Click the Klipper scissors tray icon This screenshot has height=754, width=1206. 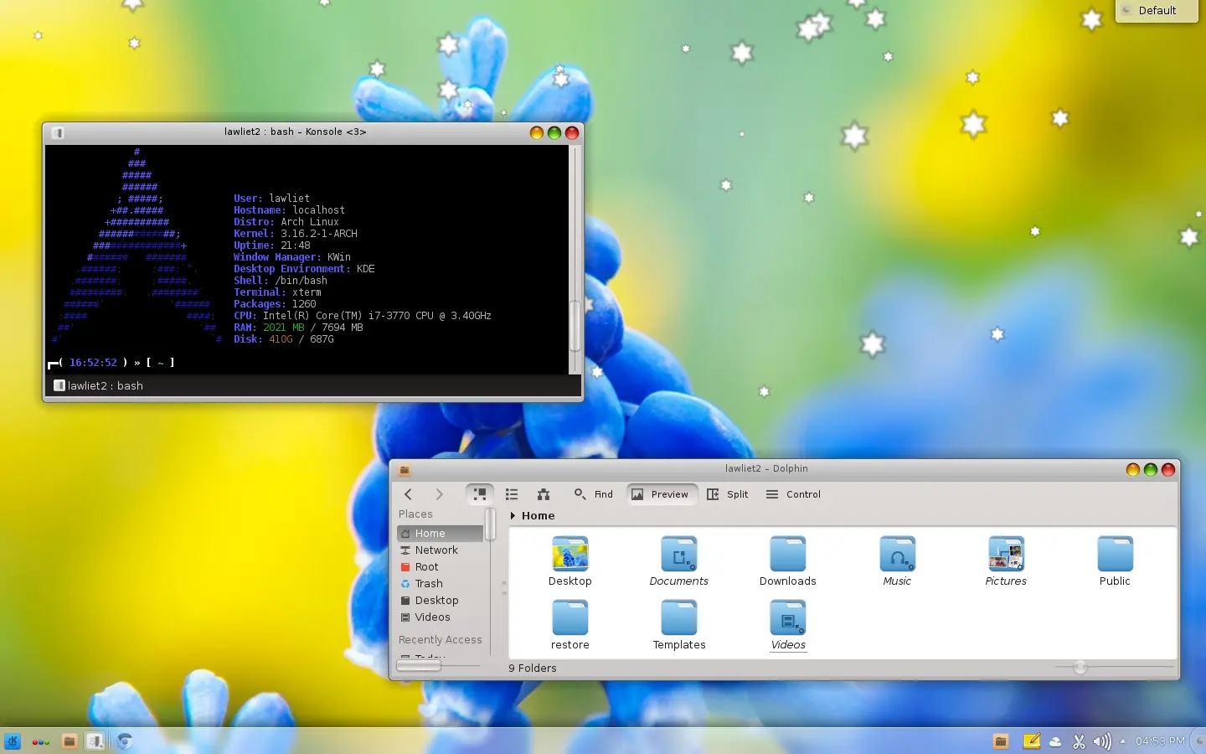tap(1079, 741)
